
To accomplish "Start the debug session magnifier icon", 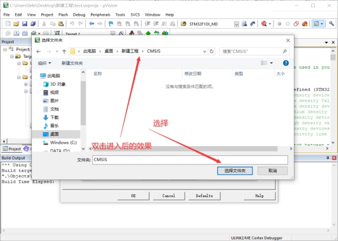I will click(x=264, y=24).
